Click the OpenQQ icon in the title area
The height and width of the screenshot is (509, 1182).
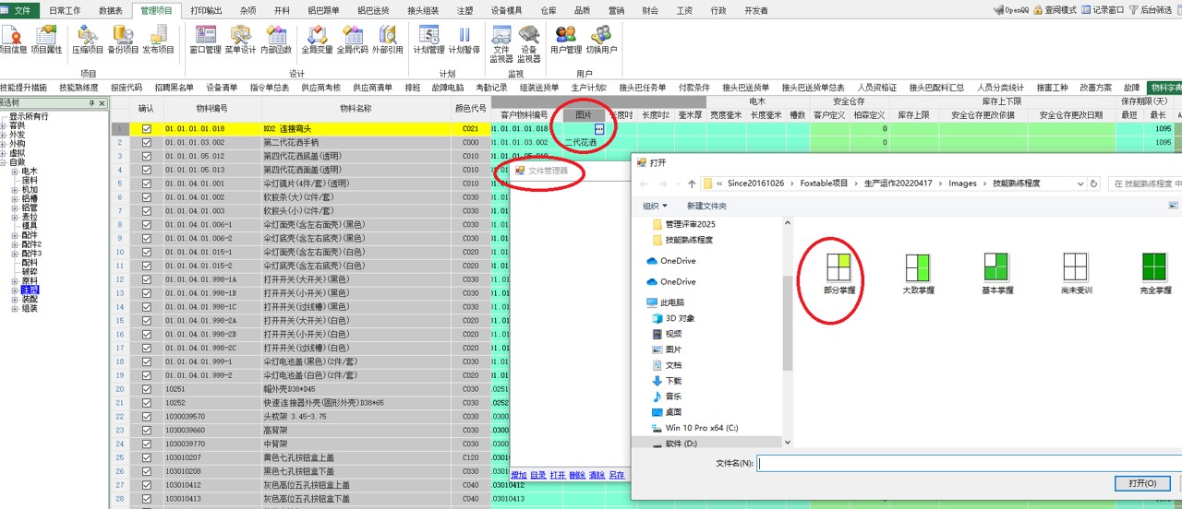tap(1010, 9)
